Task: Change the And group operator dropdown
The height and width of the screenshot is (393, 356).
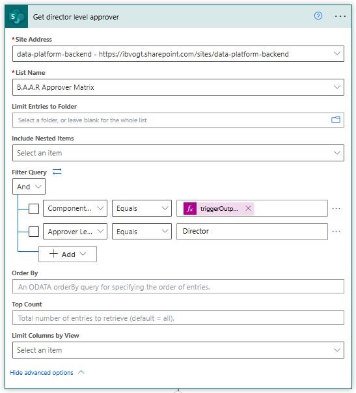Action: click(x=29, y=187)
